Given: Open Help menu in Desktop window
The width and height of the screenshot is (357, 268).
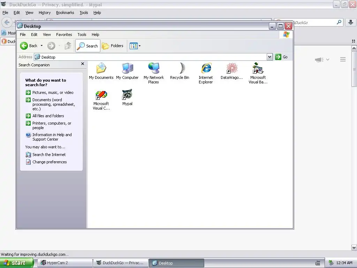Looking at the screenshot, I should point(96,35).
